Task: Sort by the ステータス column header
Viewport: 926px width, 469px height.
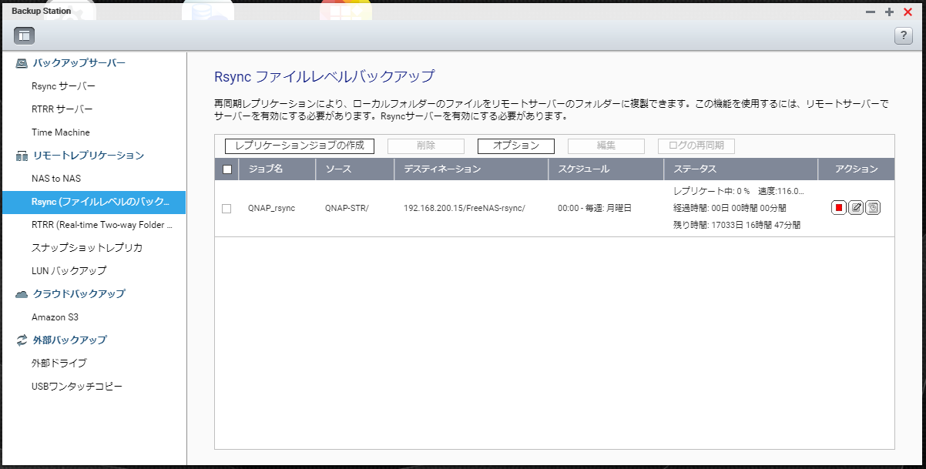Action: [741, 169]
